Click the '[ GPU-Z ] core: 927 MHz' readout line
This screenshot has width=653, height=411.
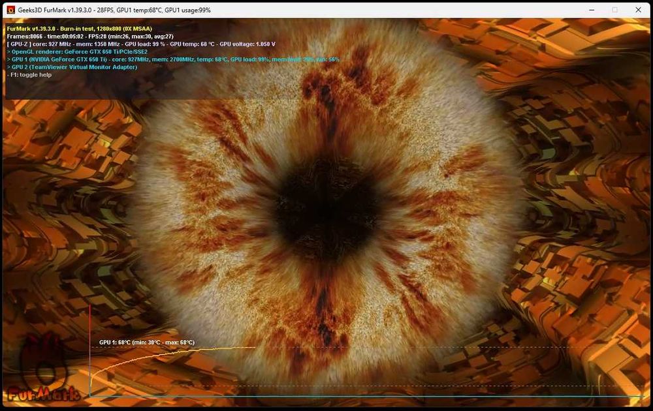pos(141,44)
